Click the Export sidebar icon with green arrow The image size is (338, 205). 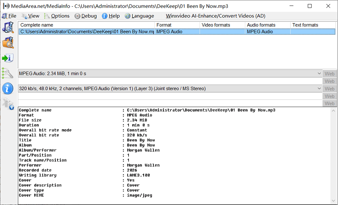[x=8, y=58]
